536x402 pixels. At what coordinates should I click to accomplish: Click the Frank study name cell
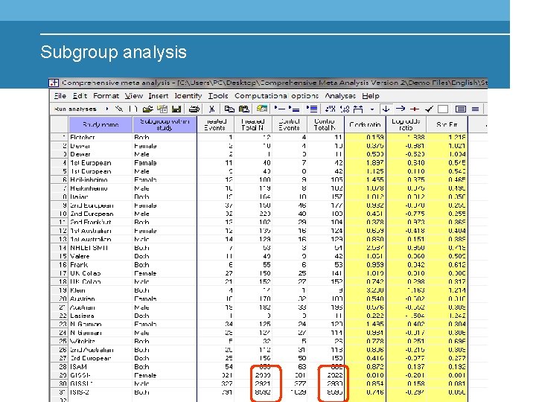[x=100, y=264]
